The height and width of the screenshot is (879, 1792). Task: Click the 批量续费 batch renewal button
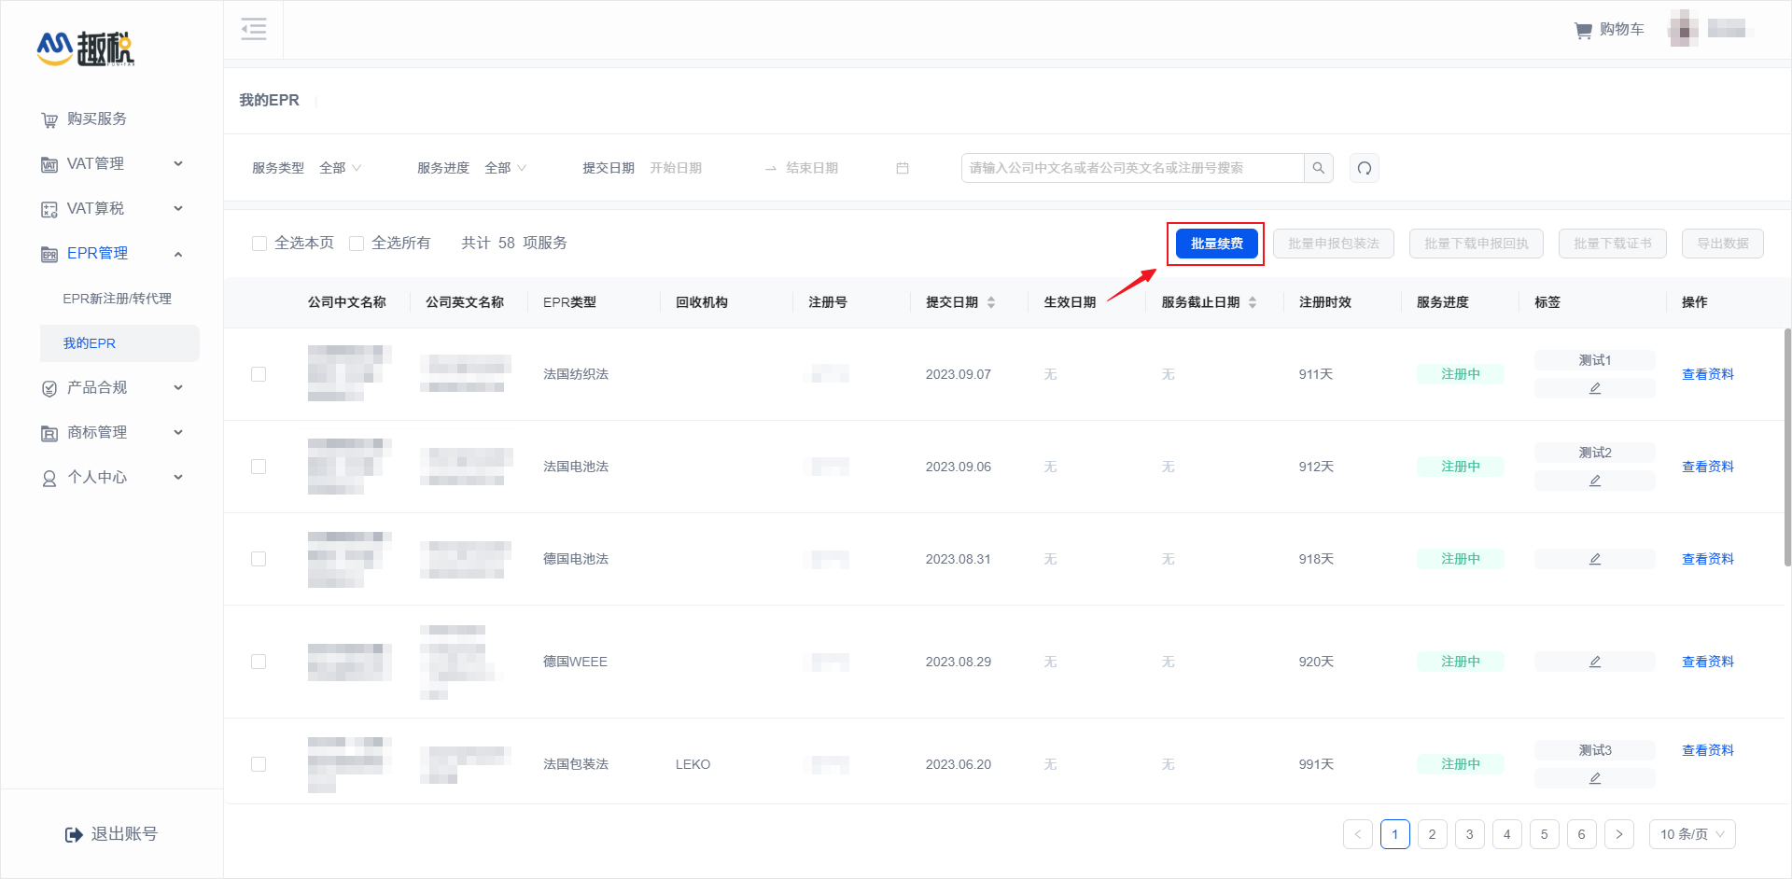point(1215,243)
